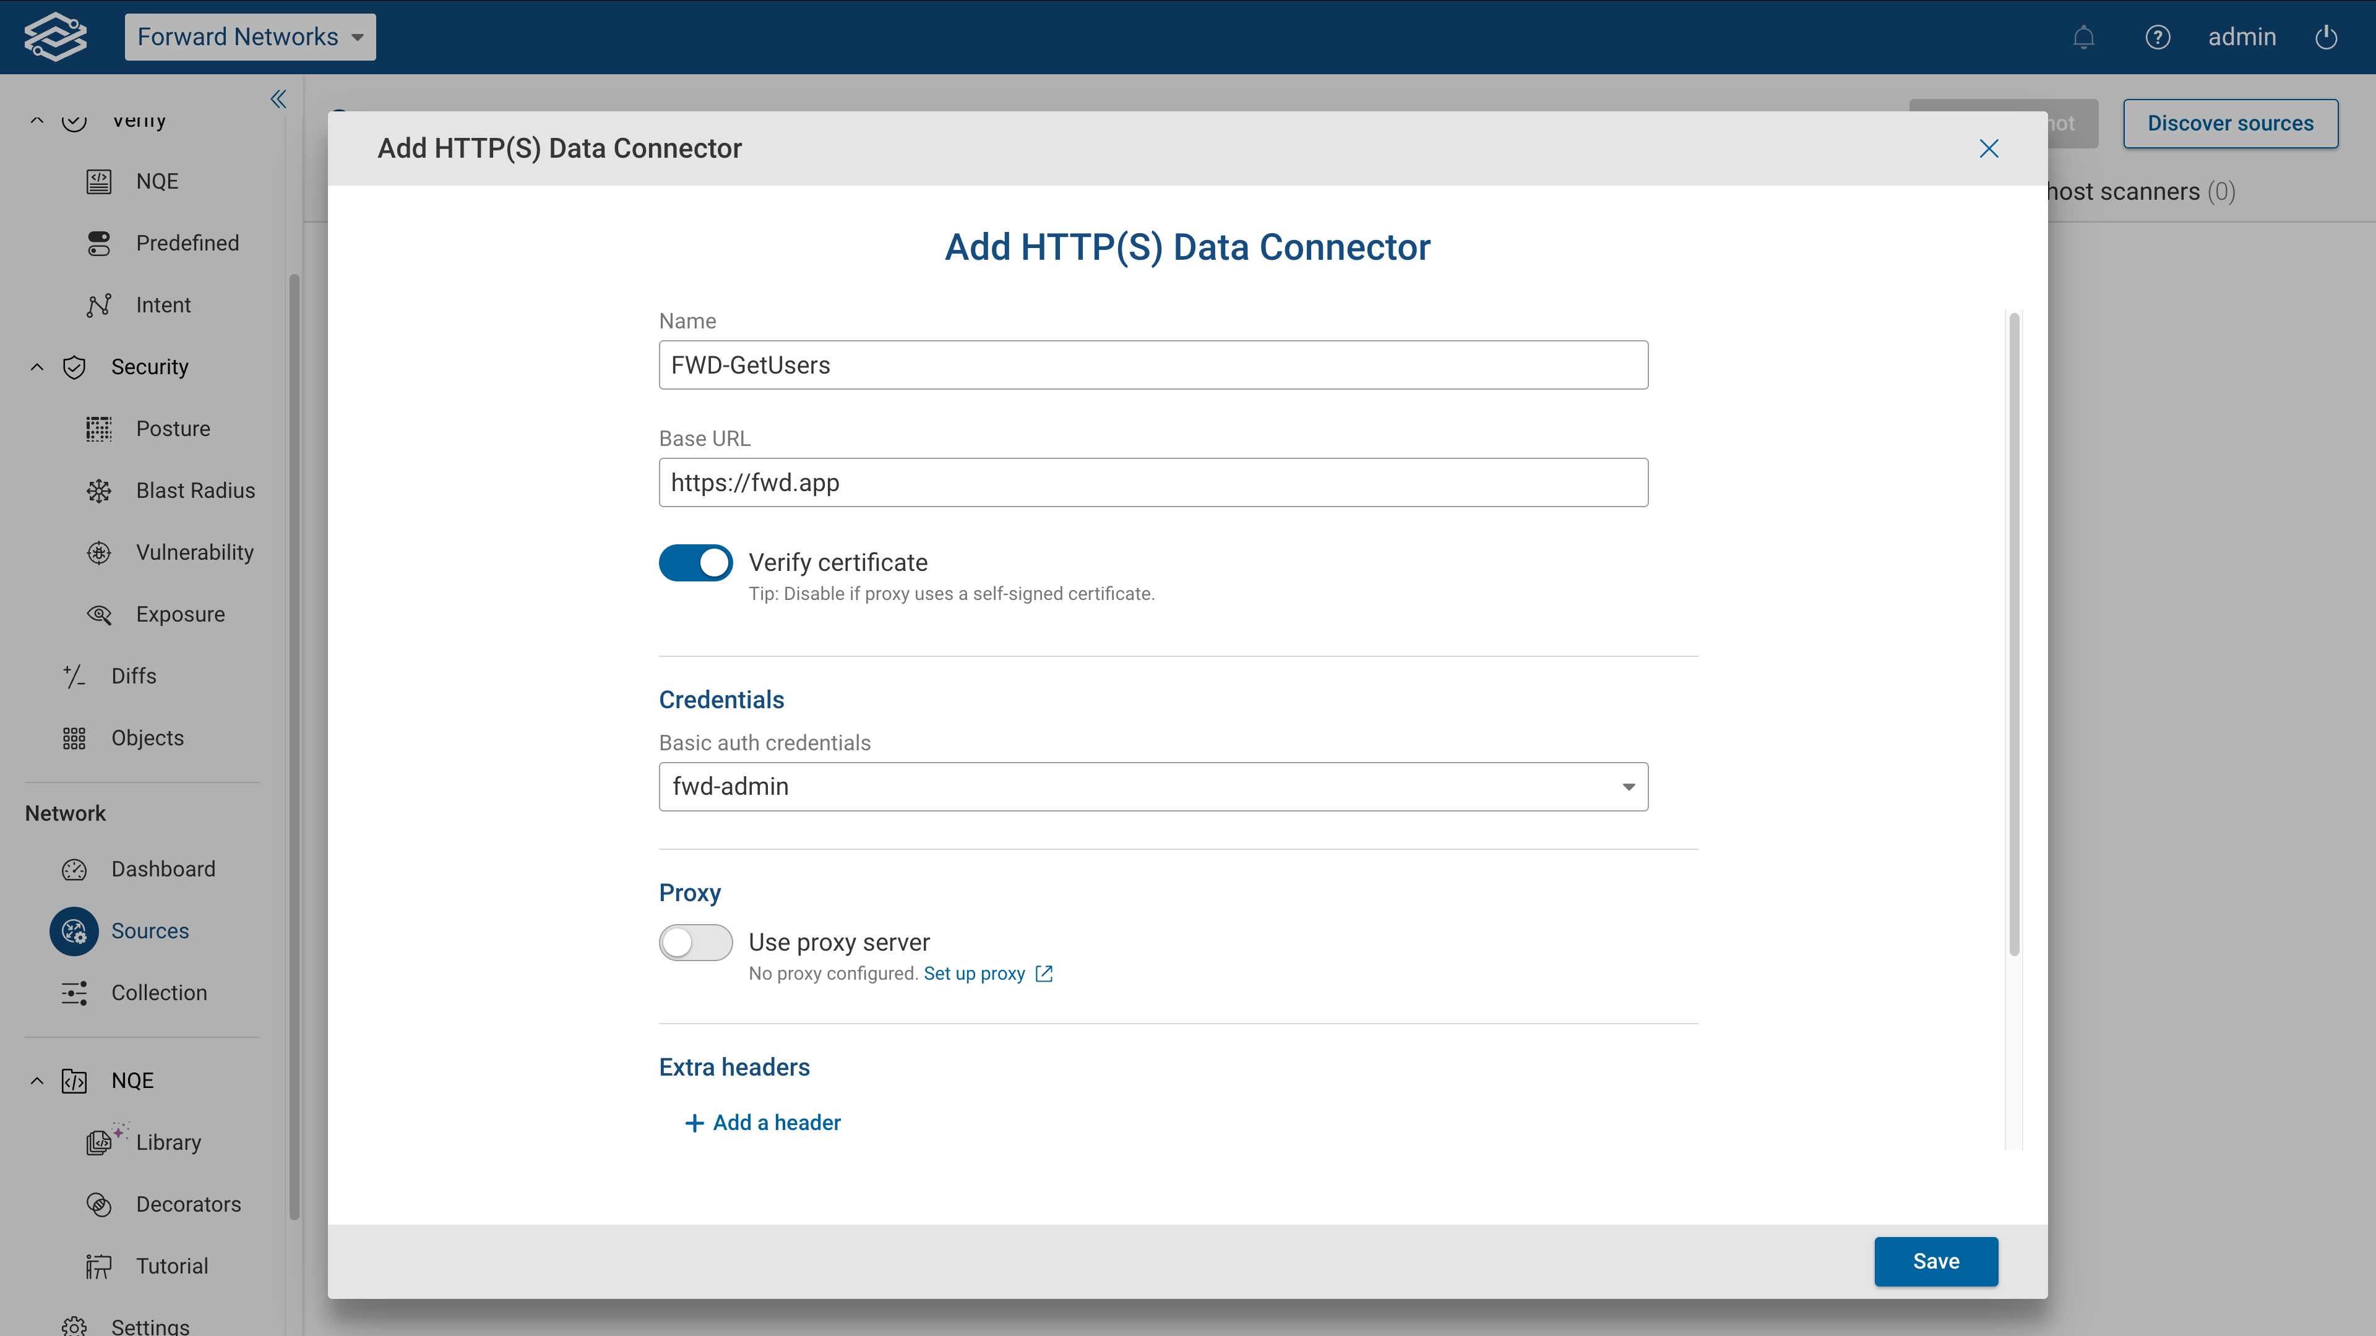Disable the Verify certificate toggle
Viewport: 2376px width, 1336px height.
695,562
